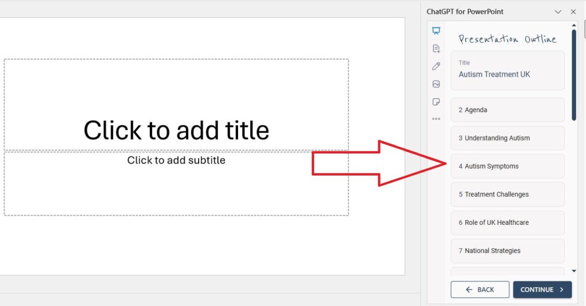
Task: Click the ChatGPT for PowerPoint pane title
Action: coord(465,11)
